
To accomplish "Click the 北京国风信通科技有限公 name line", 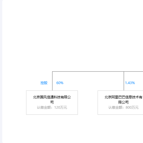I will (52, 97).
